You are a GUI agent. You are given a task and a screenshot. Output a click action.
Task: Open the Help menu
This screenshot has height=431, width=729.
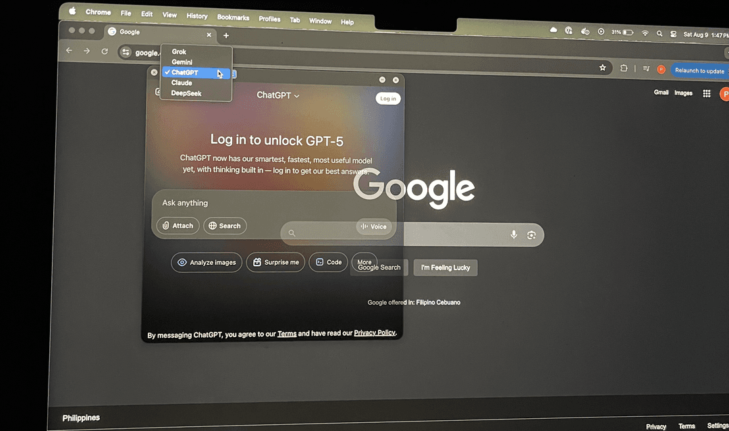coord(347,22)
